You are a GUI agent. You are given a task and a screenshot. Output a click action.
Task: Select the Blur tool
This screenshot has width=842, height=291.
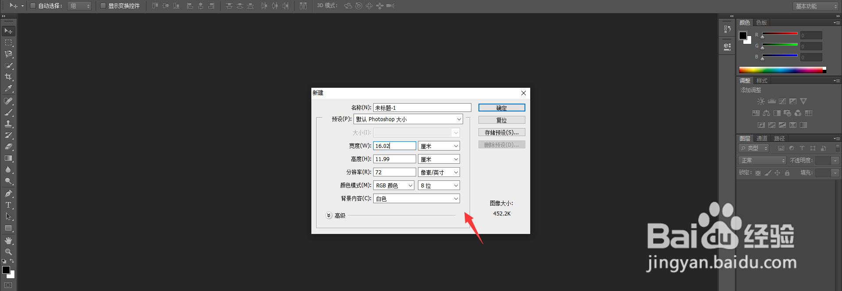click(8, 169)
